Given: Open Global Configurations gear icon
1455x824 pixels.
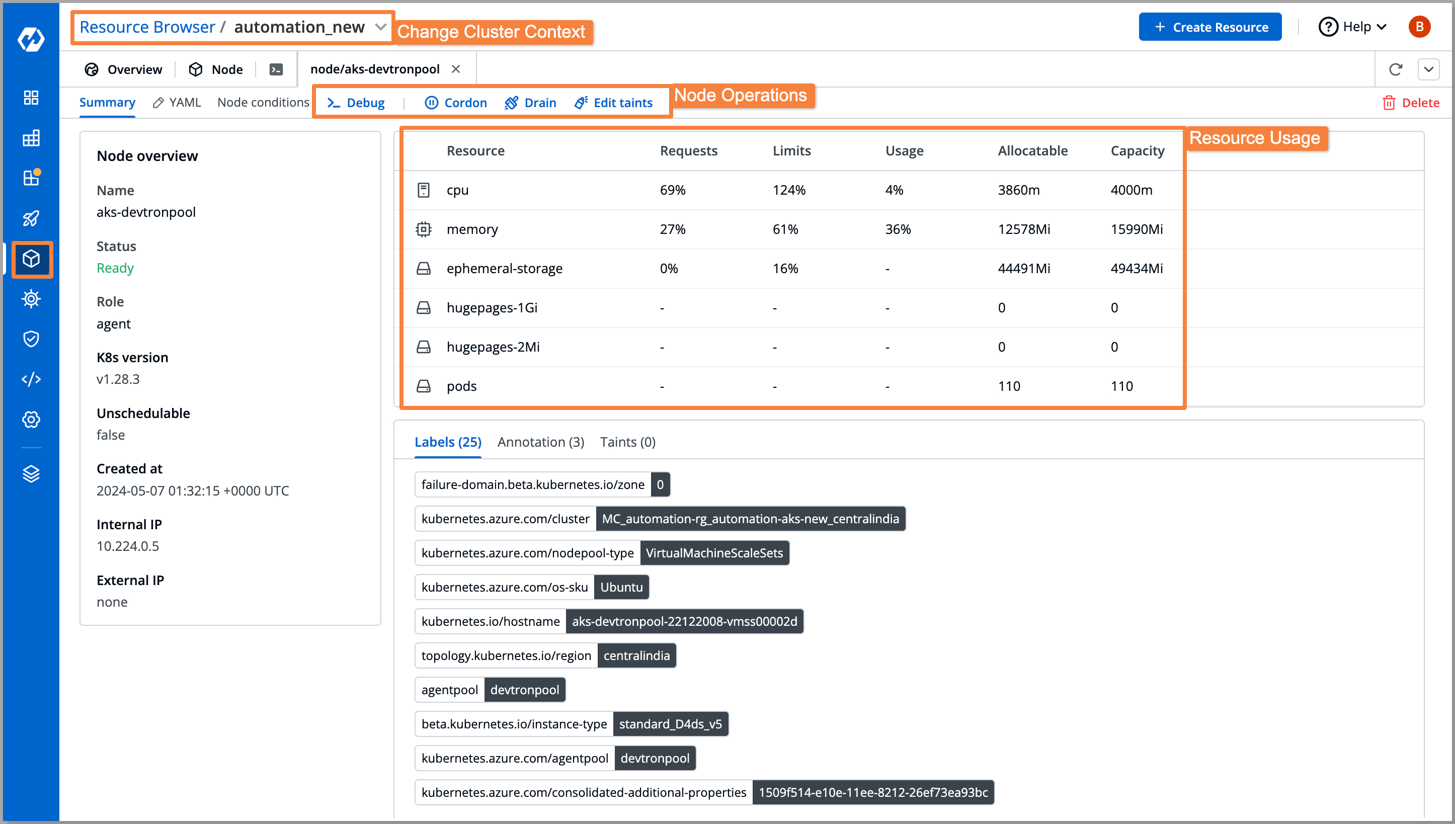Looking at the screenshot, I should 31,420.
